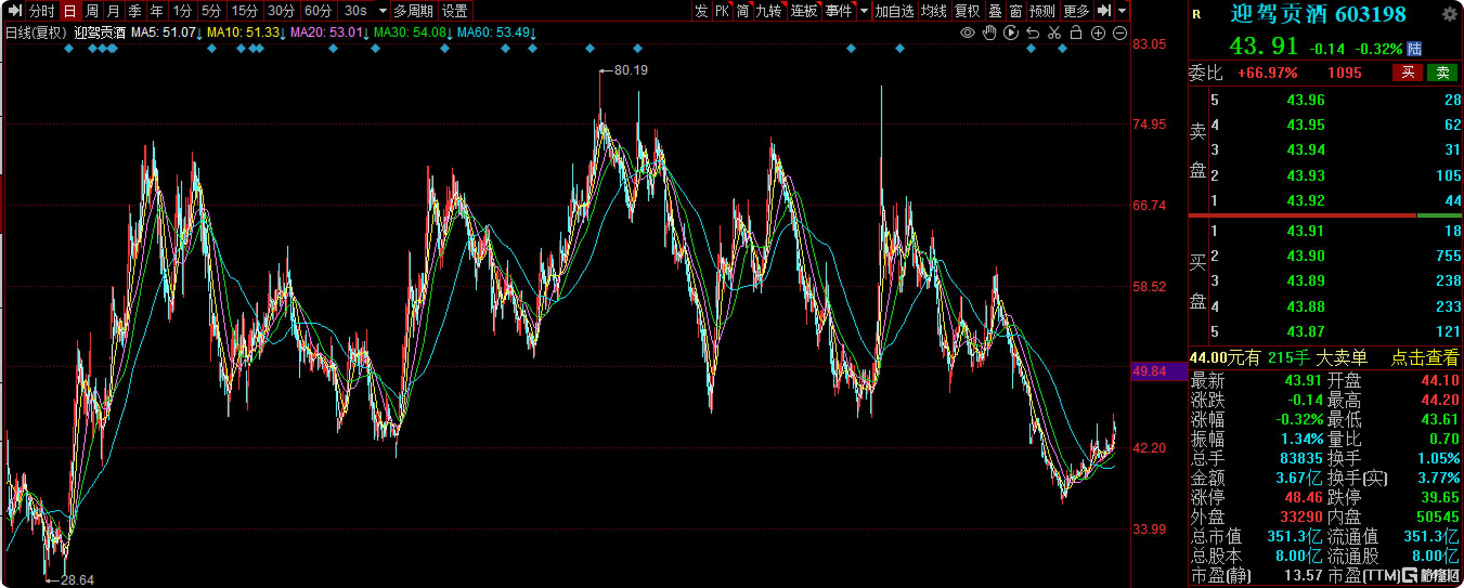
Task: Select 30s period option
Action: pyautogui.click(x=356, y=11)
